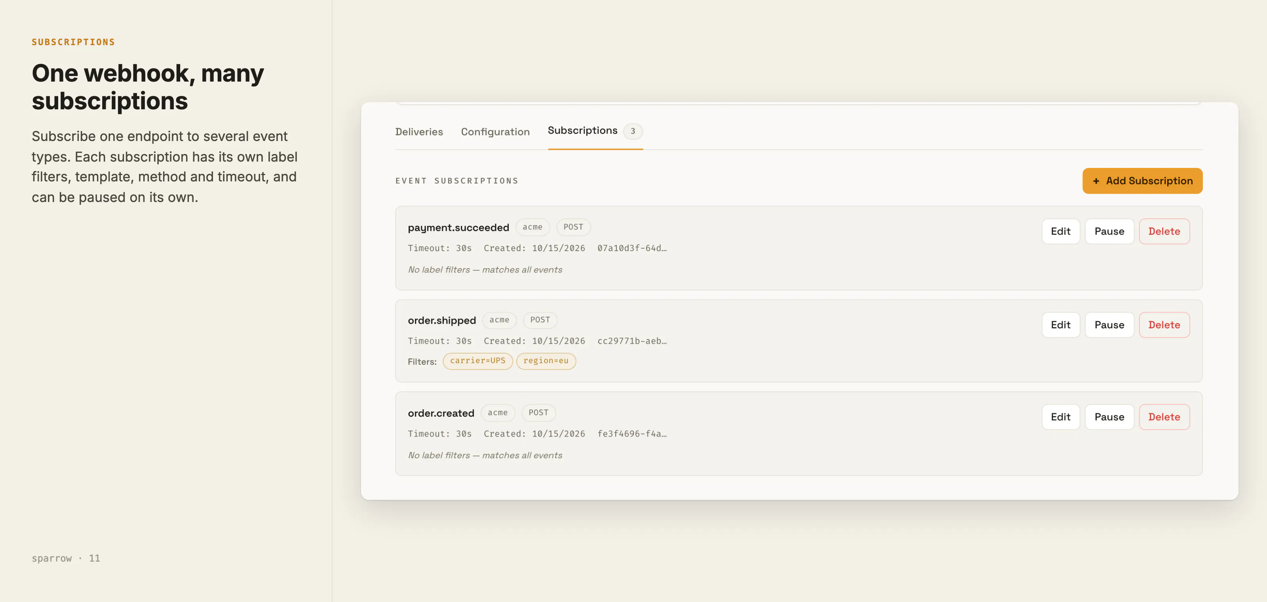
Task: Edit the order.shipped subscription
Action: coord(1060,325)
